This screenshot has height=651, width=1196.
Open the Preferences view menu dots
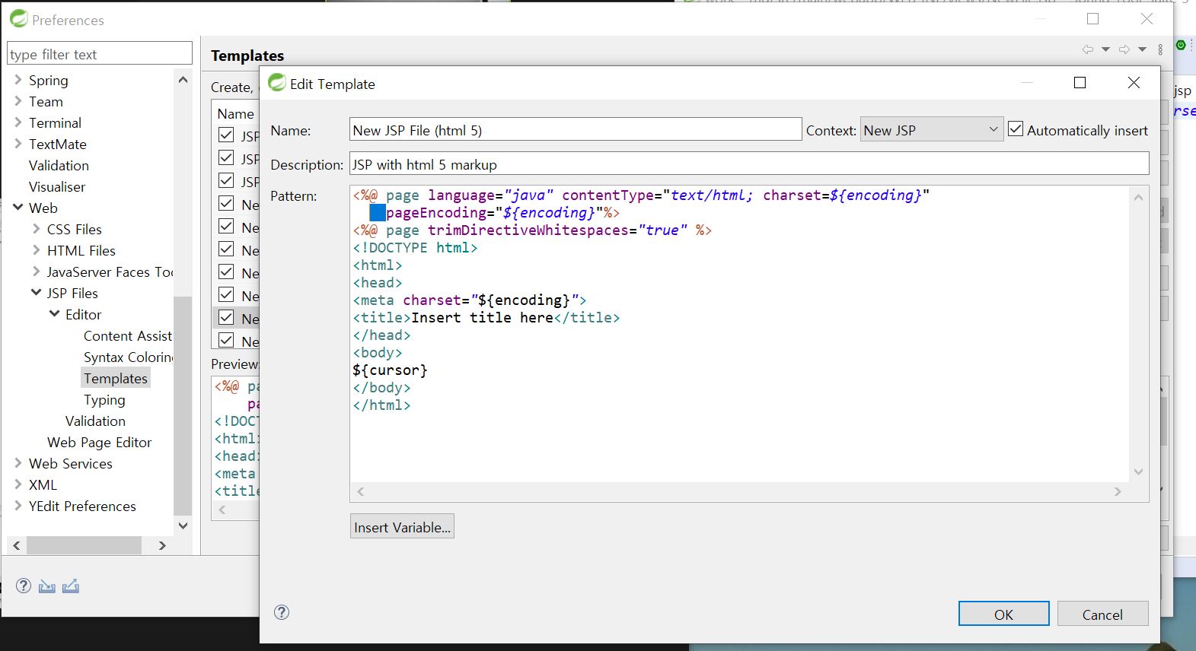point(1160,49)
